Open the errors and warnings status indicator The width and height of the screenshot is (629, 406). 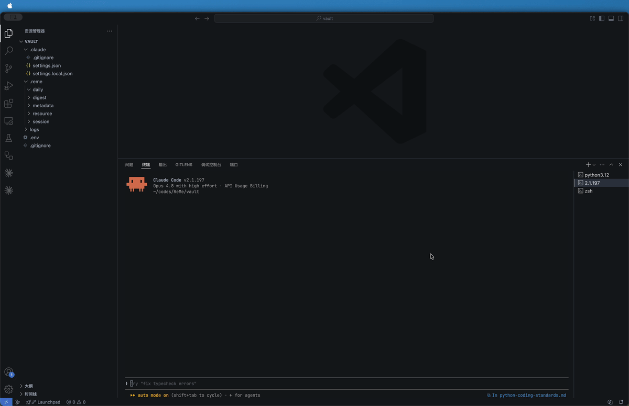click(x=75, y=402)
